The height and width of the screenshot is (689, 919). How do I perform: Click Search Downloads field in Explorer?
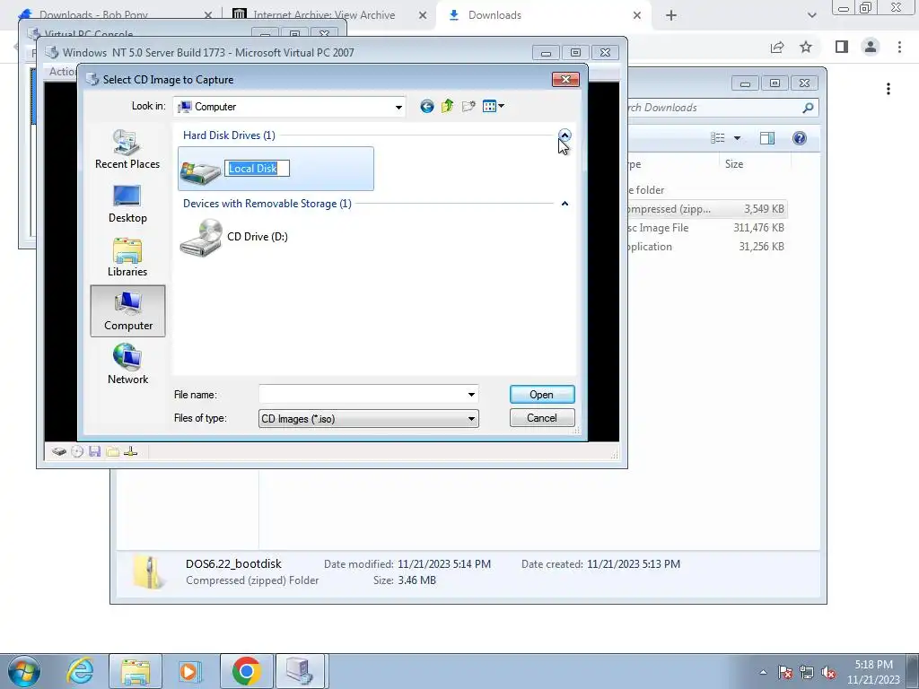point(713,108)
